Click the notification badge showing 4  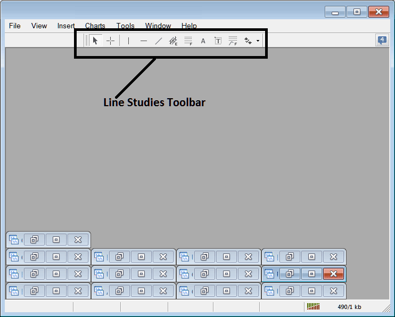point(382,40)
